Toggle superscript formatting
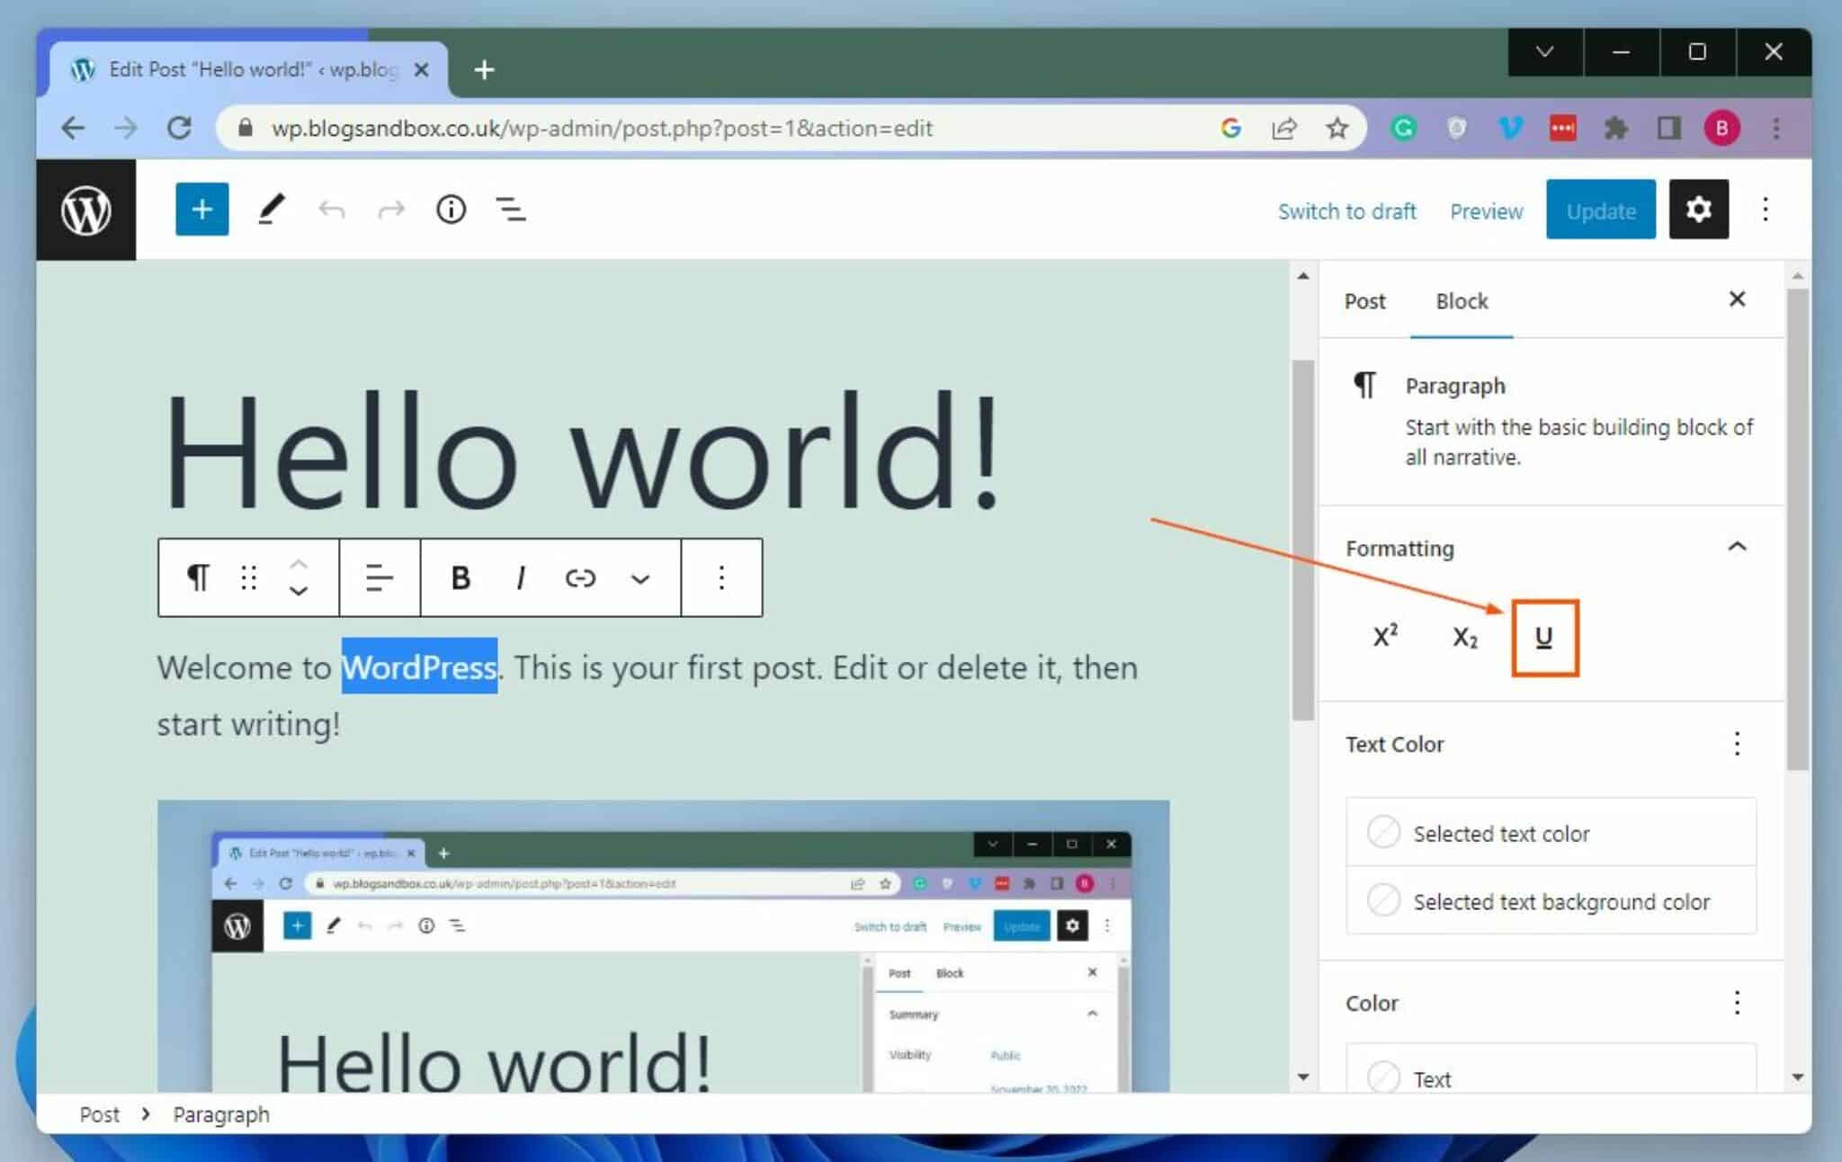Viewport: 1842px width, 1162px height. point(1385,637)
